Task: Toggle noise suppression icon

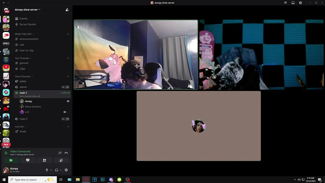Action: coord(60,153)
